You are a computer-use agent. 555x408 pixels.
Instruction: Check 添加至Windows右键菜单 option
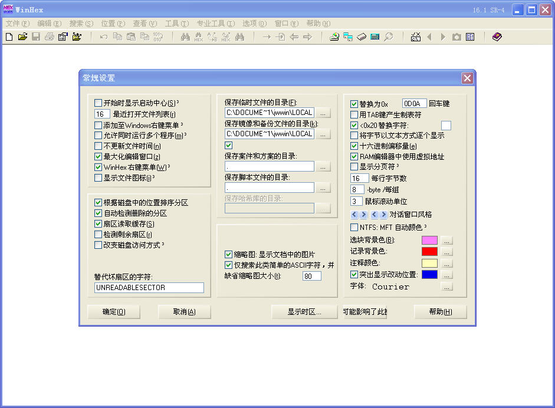click(x=98, y=125)
